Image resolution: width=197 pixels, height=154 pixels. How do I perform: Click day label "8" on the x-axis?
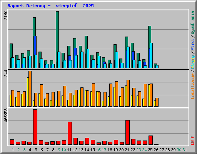pyautogui.click(x=53, y=150)
